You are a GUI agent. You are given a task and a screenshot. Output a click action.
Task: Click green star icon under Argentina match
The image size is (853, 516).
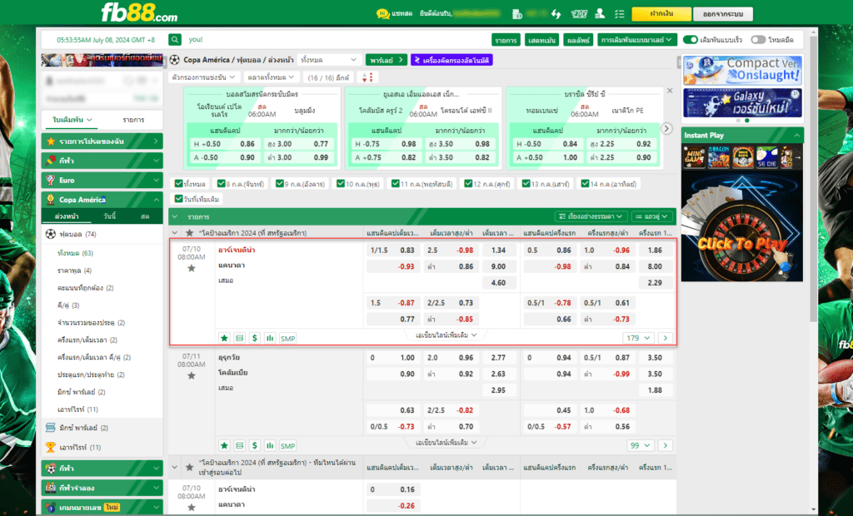(224, 338)
